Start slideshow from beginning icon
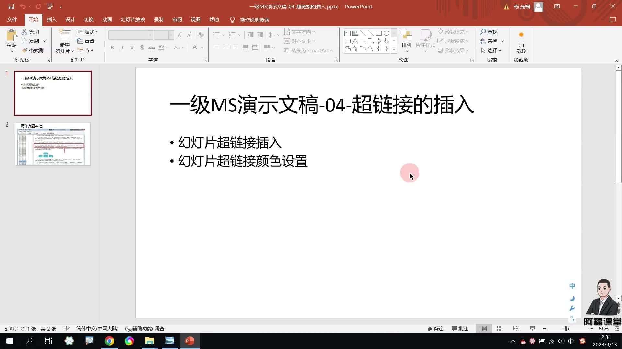Image resolution: width=622 pixels, height=349 pixels. click(50, 6)
